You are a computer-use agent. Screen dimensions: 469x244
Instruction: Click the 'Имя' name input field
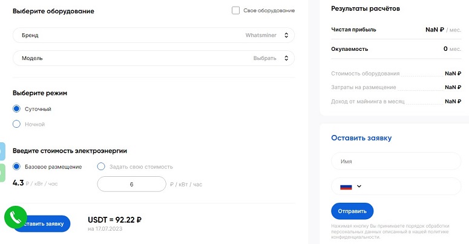(396, 162)
